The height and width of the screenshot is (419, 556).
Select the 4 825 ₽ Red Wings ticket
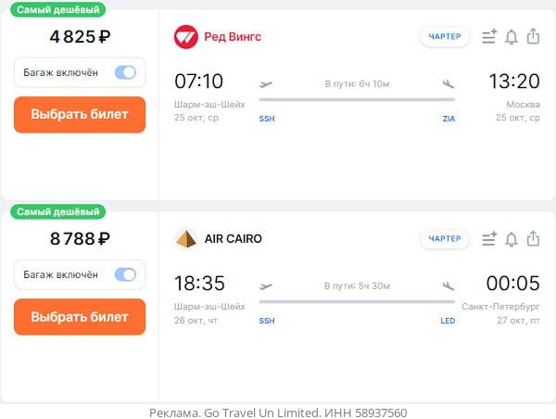click(80, 115)
